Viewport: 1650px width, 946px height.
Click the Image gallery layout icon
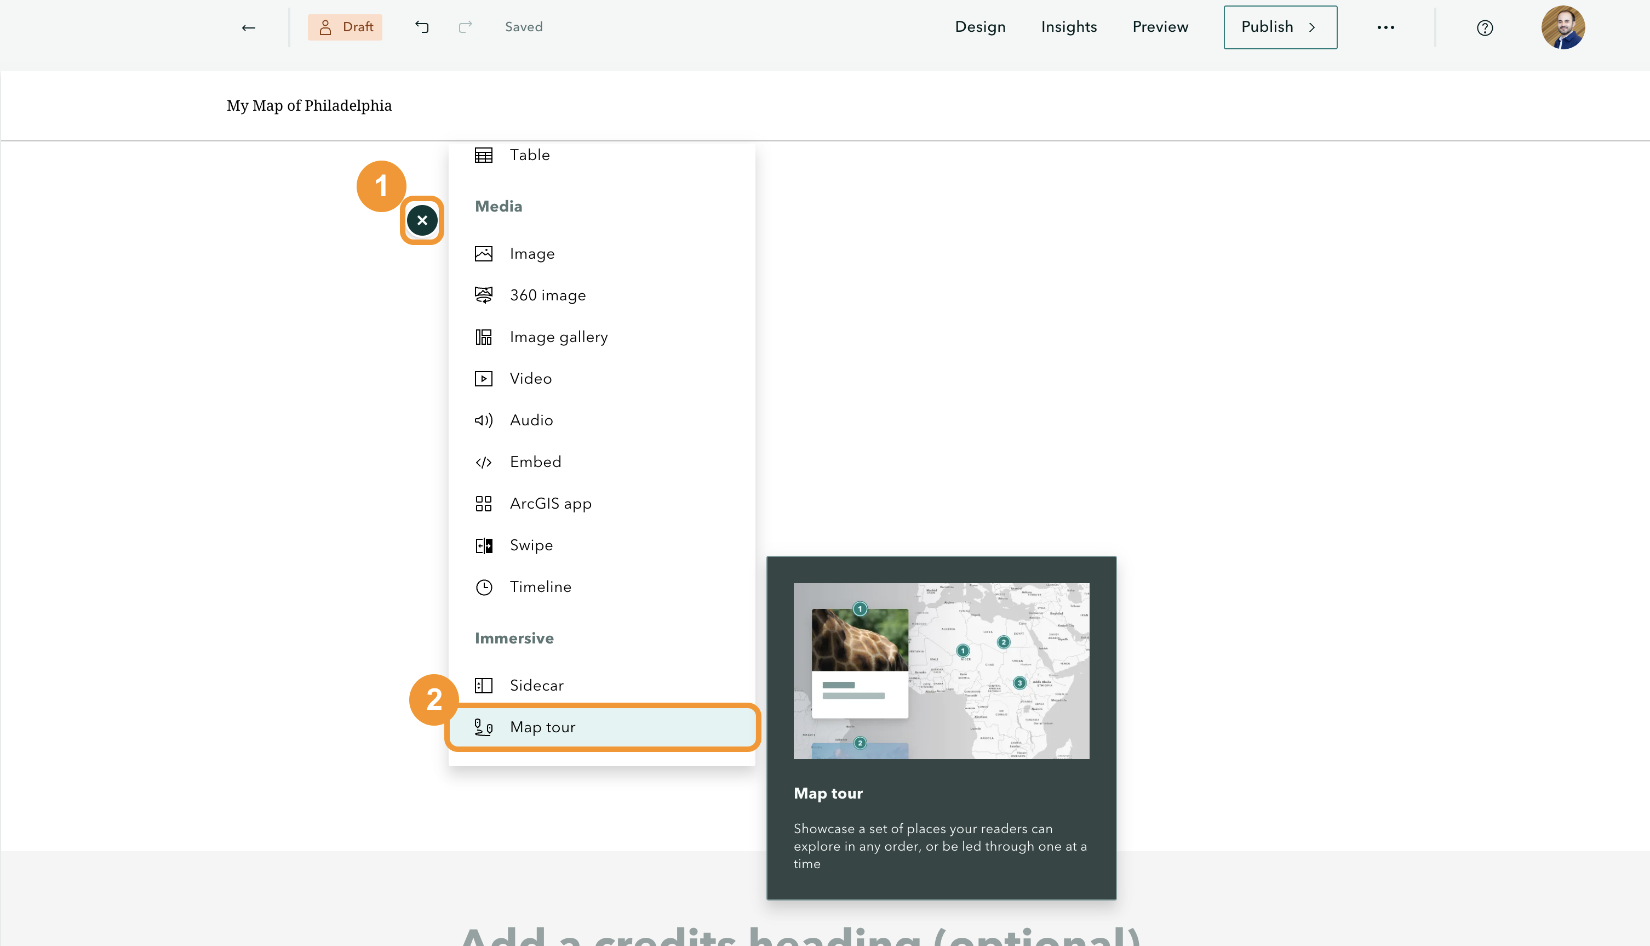484,337
